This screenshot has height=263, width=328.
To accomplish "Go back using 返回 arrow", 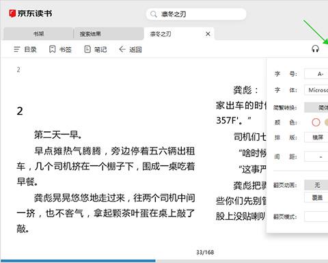I will [x=131, y=49].
